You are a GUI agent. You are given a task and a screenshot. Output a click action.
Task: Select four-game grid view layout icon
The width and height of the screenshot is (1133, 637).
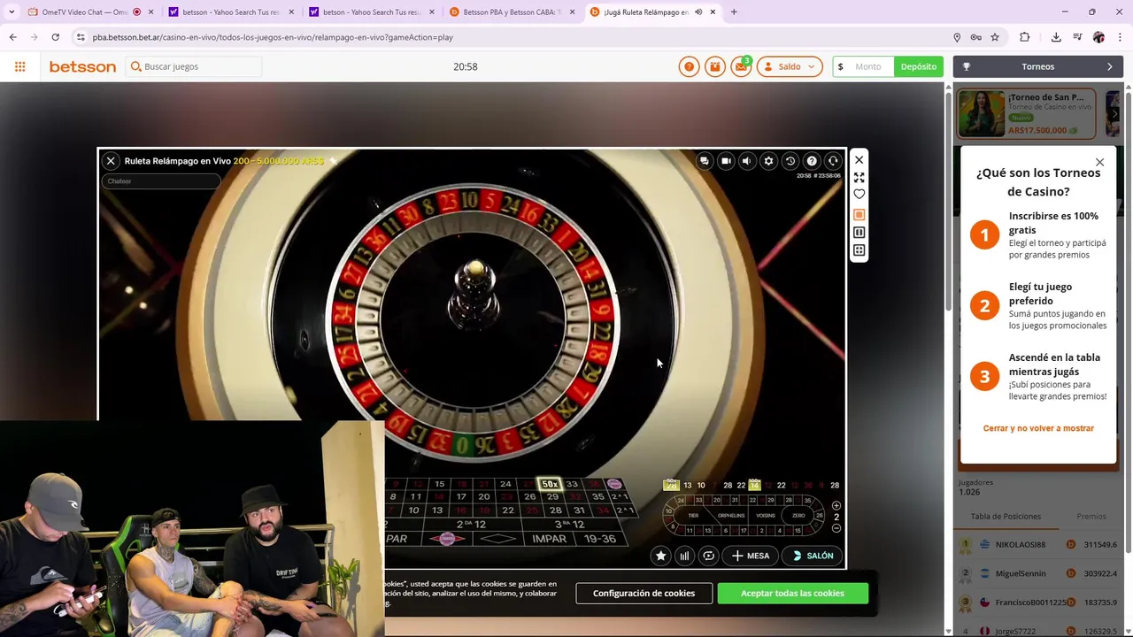pos(859,250)
